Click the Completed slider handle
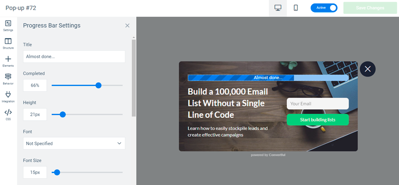The height and width of the screenshot is (185, 399). pyautogui.click(x=98, y=85)
